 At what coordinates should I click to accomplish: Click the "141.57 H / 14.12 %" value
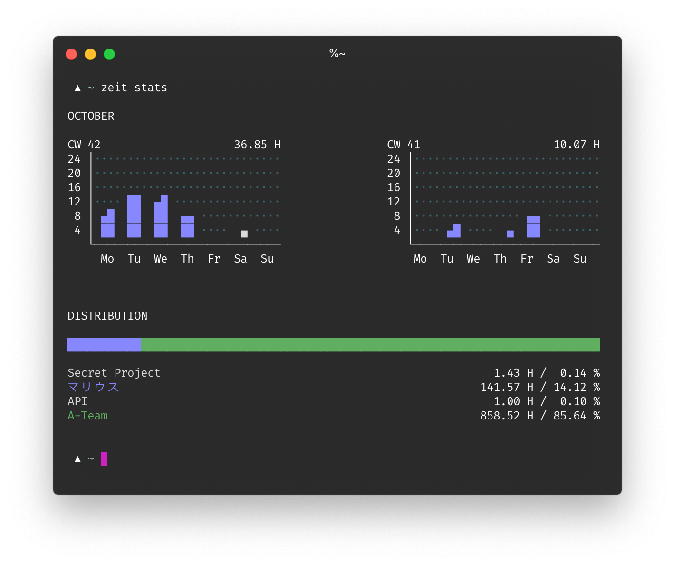pyautogui.click(x=540, y=387)
